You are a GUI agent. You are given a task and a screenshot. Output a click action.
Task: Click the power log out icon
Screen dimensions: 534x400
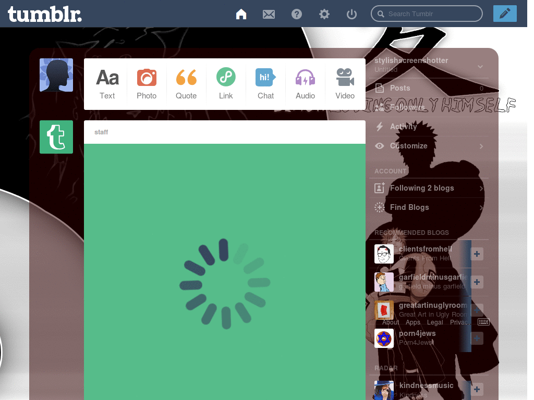[x=351, y=14]
